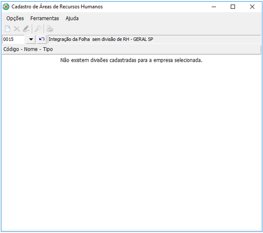Click the new document toolbar icon
Viewport: 263px width, 233px height.
tap(7, 29)
